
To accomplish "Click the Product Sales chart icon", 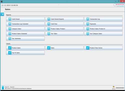I will [x=10, y=48].
